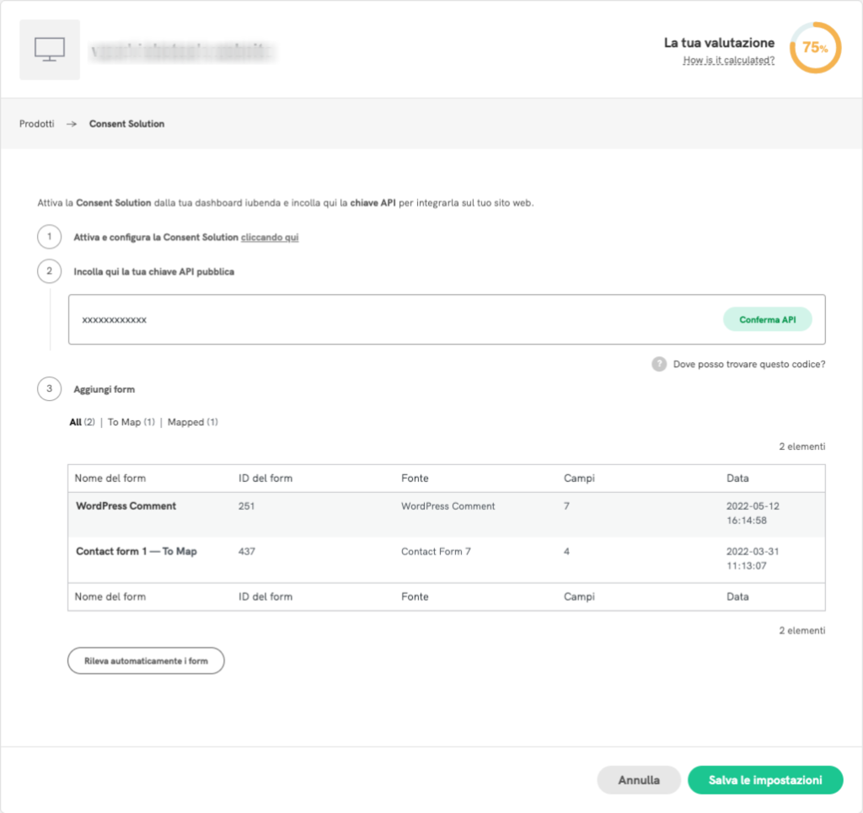
Task: Click the step 3 circle icon
Action: 50,389
